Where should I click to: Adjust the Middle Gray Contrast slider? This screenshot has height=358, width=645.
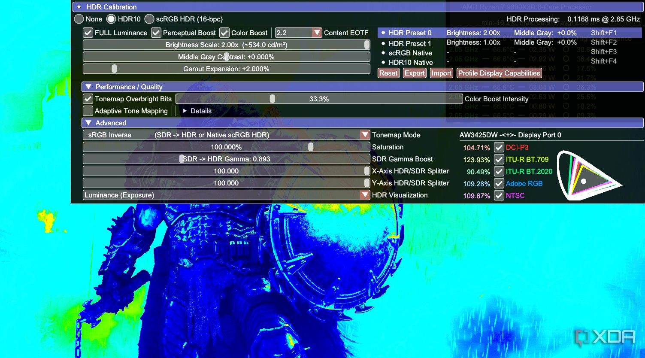pyautogui.click(x=226, y=57)
